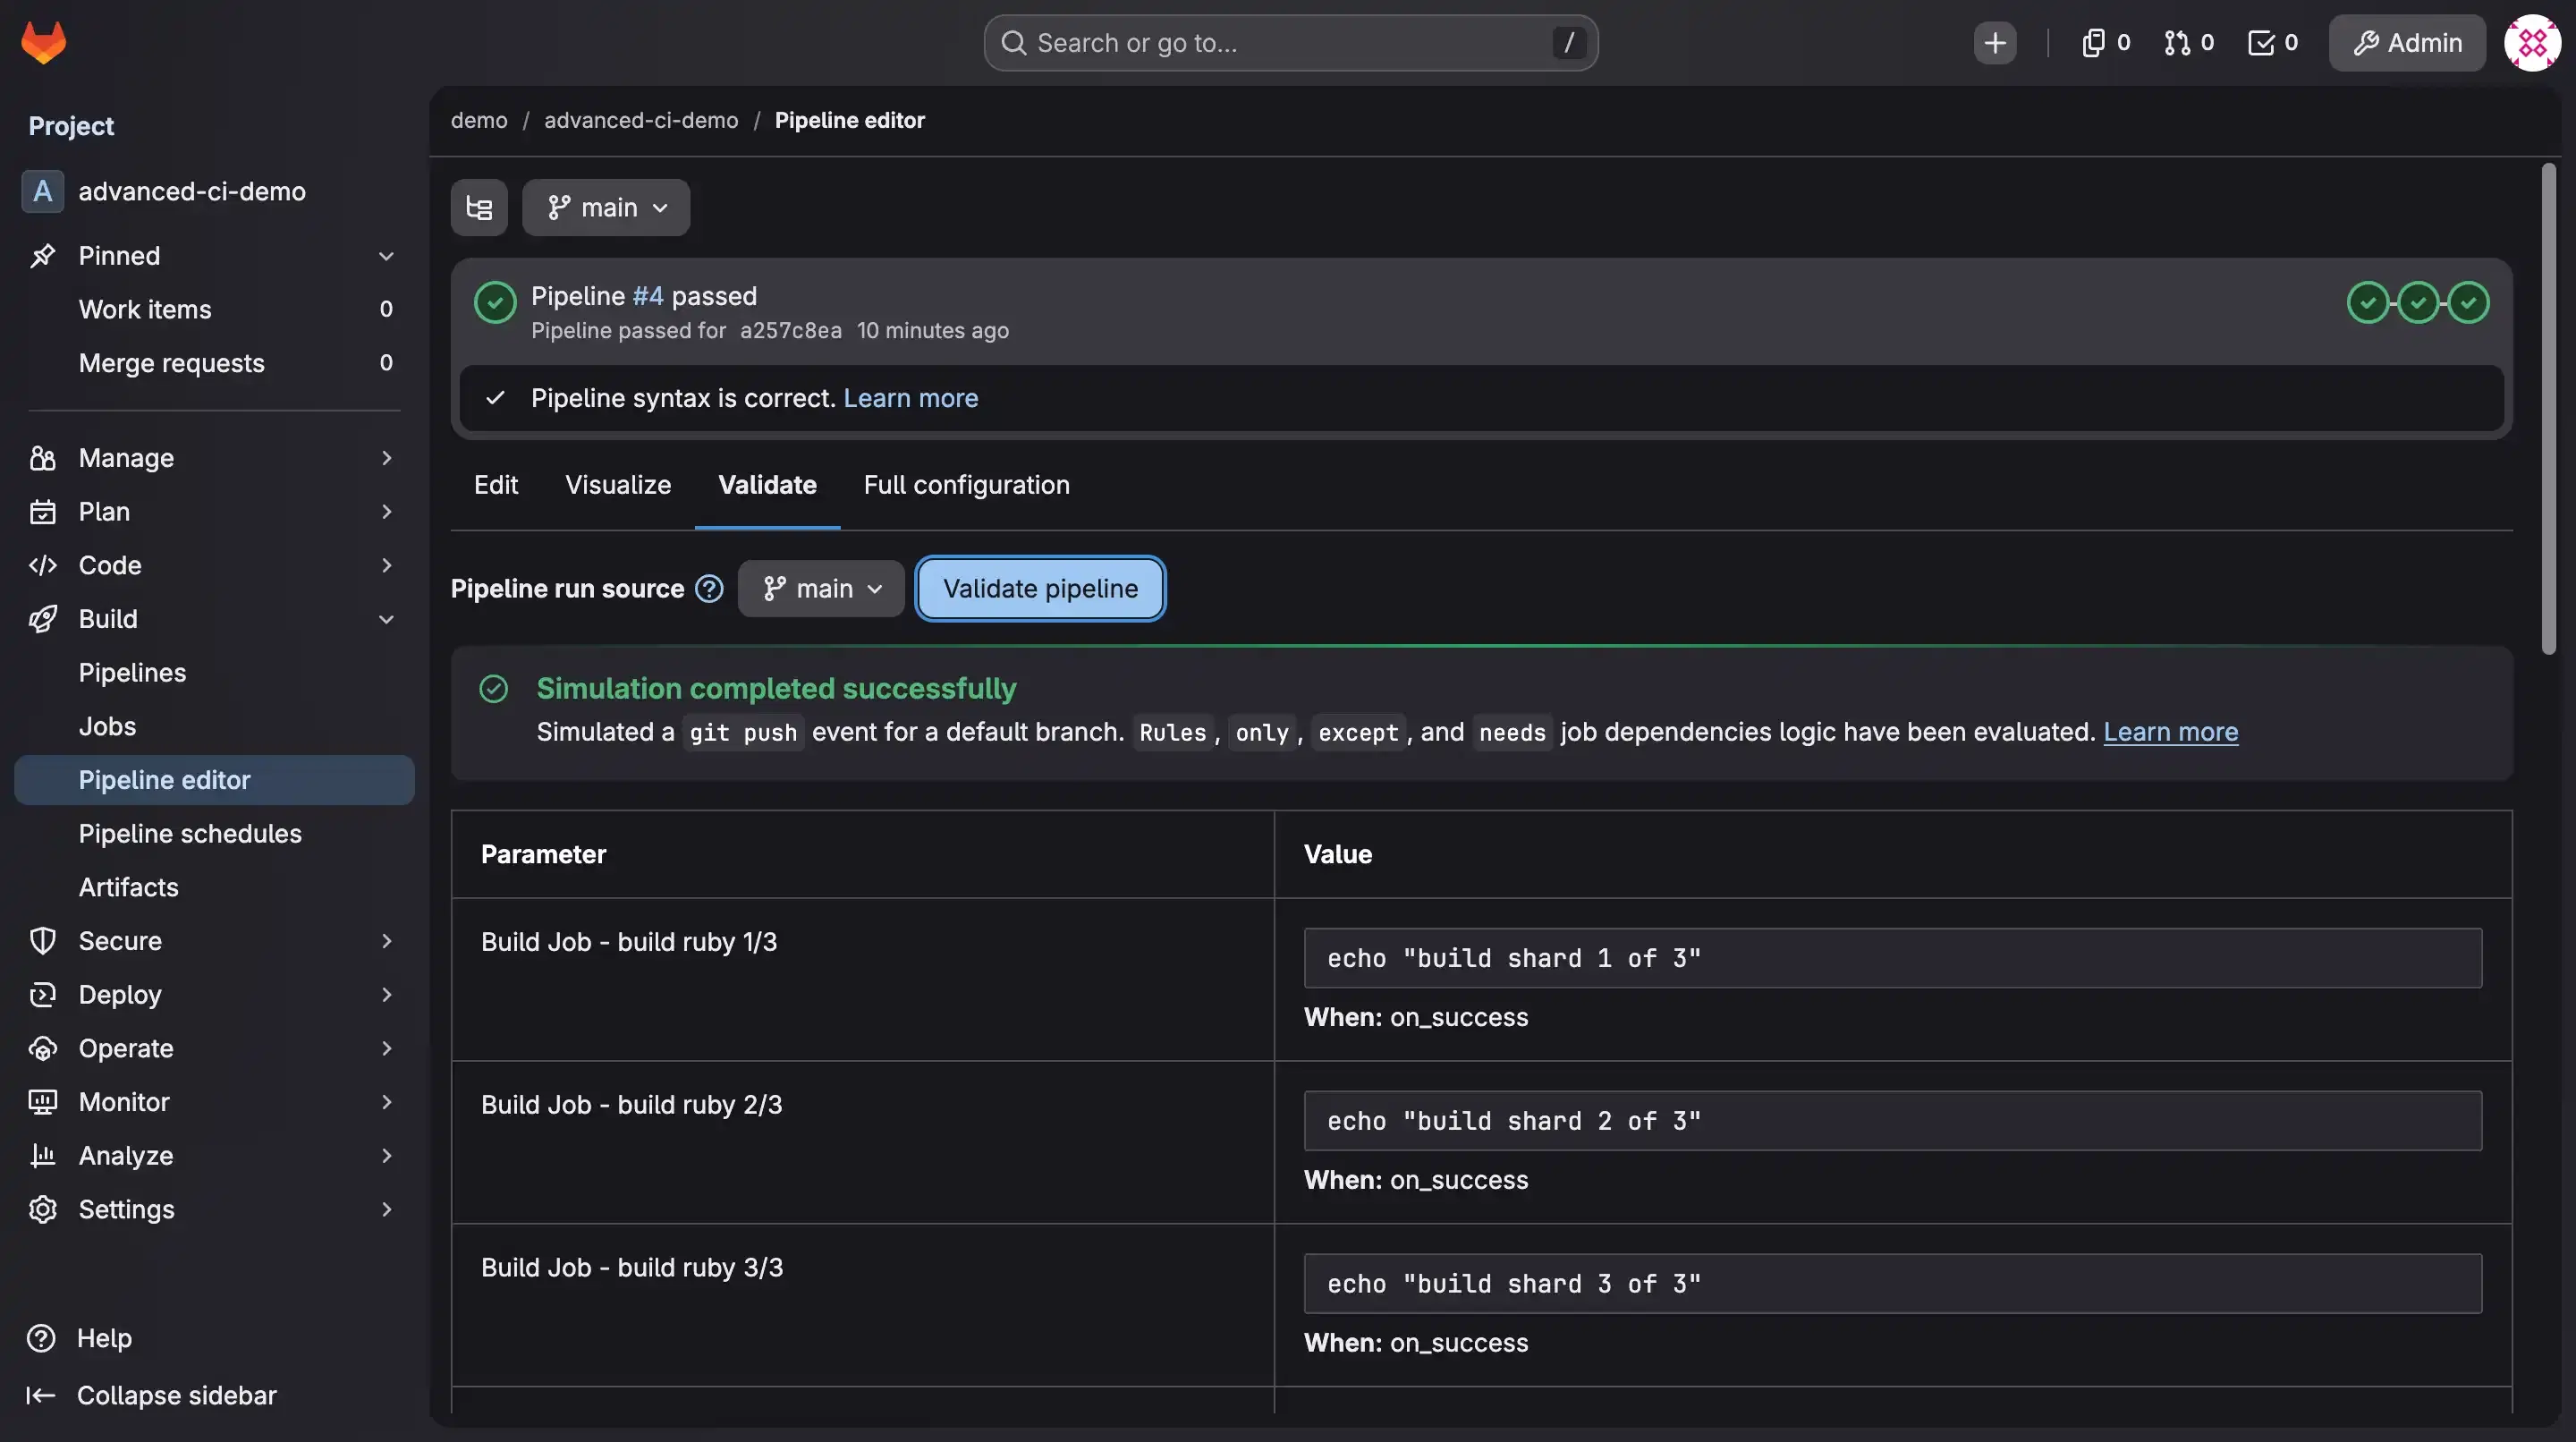Open the Full configuration tab
Viewport: 2576px width, 1442px height.
click(x=966, y=485)
